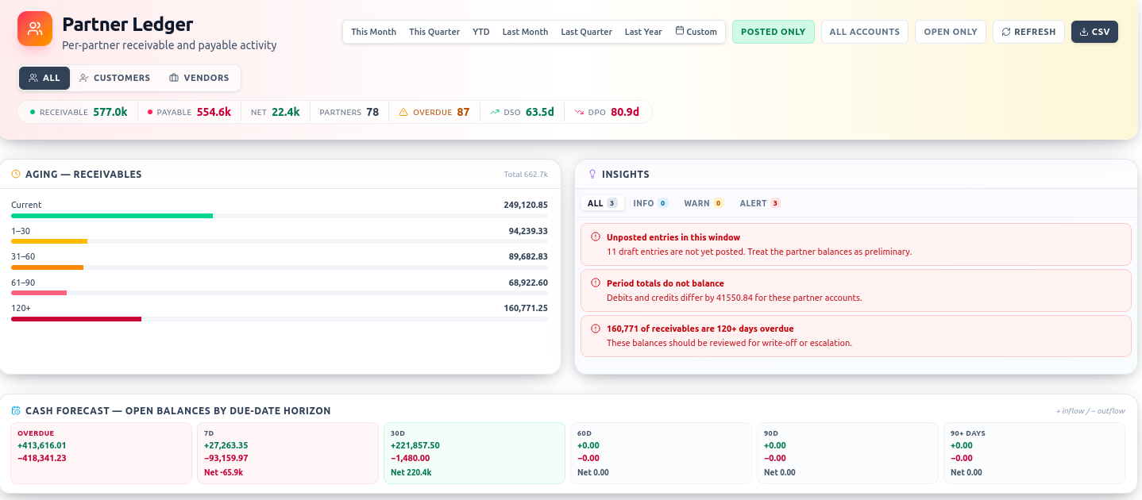
Task: Click the 1–30 aging bar
Action: point(280,241)
